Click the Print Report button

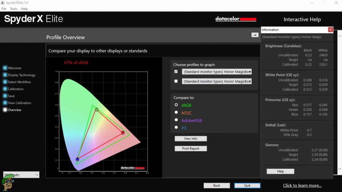pyautogui.click(x=191, y=149)
